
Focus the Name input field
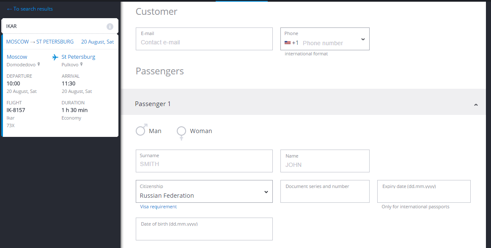tap(325, 165)
